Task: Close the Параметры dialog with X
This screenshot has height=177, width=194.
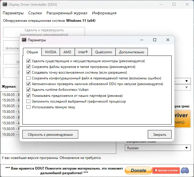Action: tap(168, 40)
